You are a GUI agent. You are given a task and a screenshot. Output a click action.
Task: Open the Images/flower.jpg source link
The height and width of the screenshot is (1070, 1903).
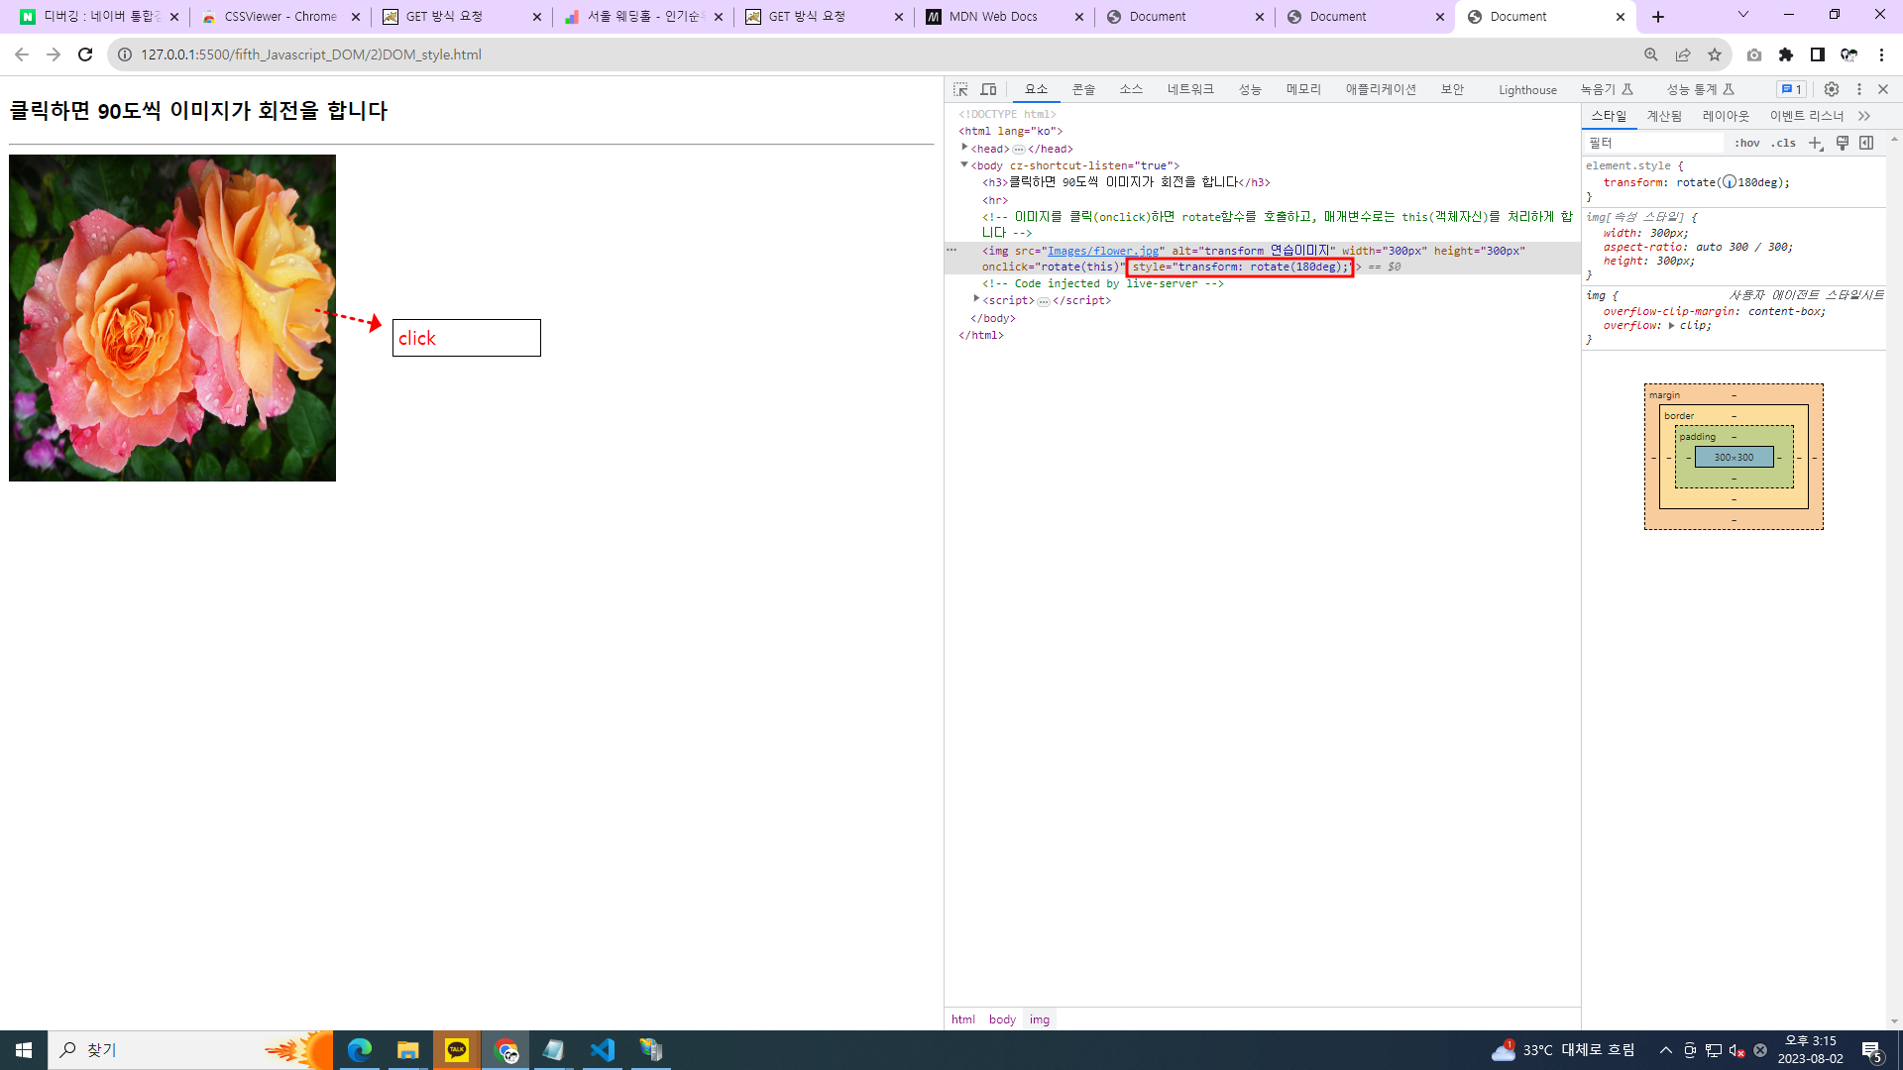point(1102,251)
